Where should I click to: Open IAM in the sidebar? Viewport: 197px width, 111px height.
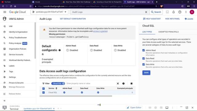(x=11, y=26)
